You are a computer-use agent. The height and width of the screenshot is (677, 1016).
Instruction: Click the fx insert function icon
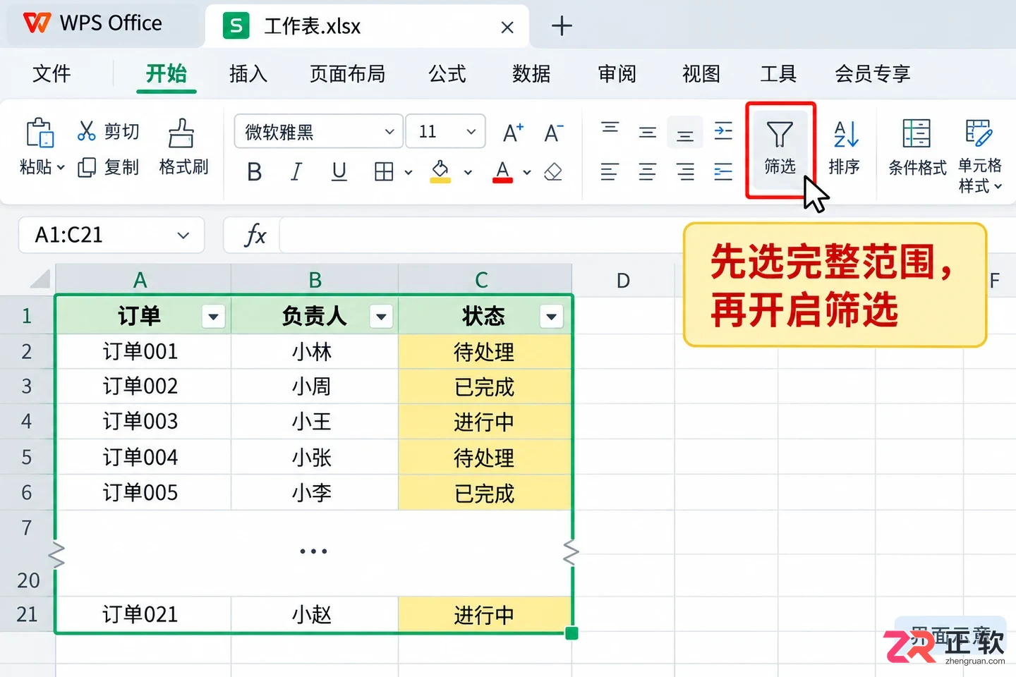click(255, 235)
